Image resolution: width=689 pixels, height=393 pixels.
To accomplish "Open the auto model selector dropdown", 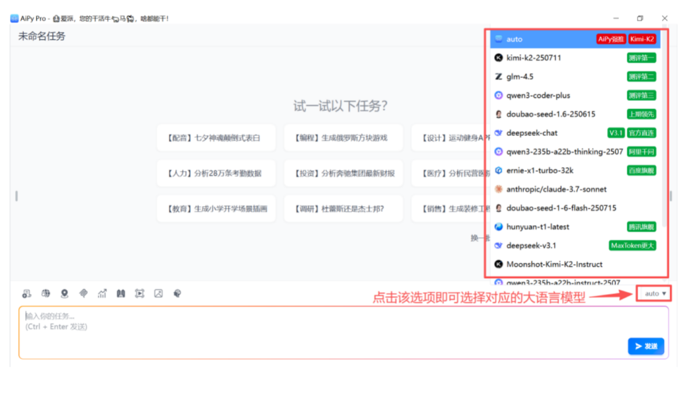I will (x=655, y=293).
